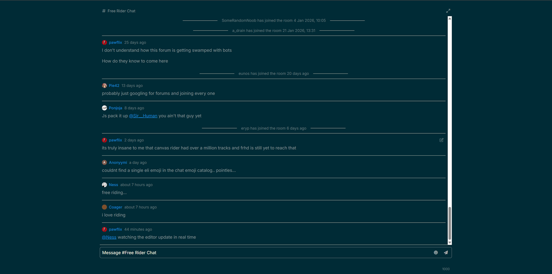This screenshot has width=552, height=274.
Task: Click the Ness username link
Action: pyautogui.click(x=113, y=184)
